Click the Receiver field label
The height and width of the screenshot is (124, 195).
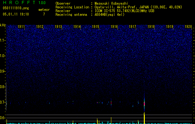click(63, 11)
